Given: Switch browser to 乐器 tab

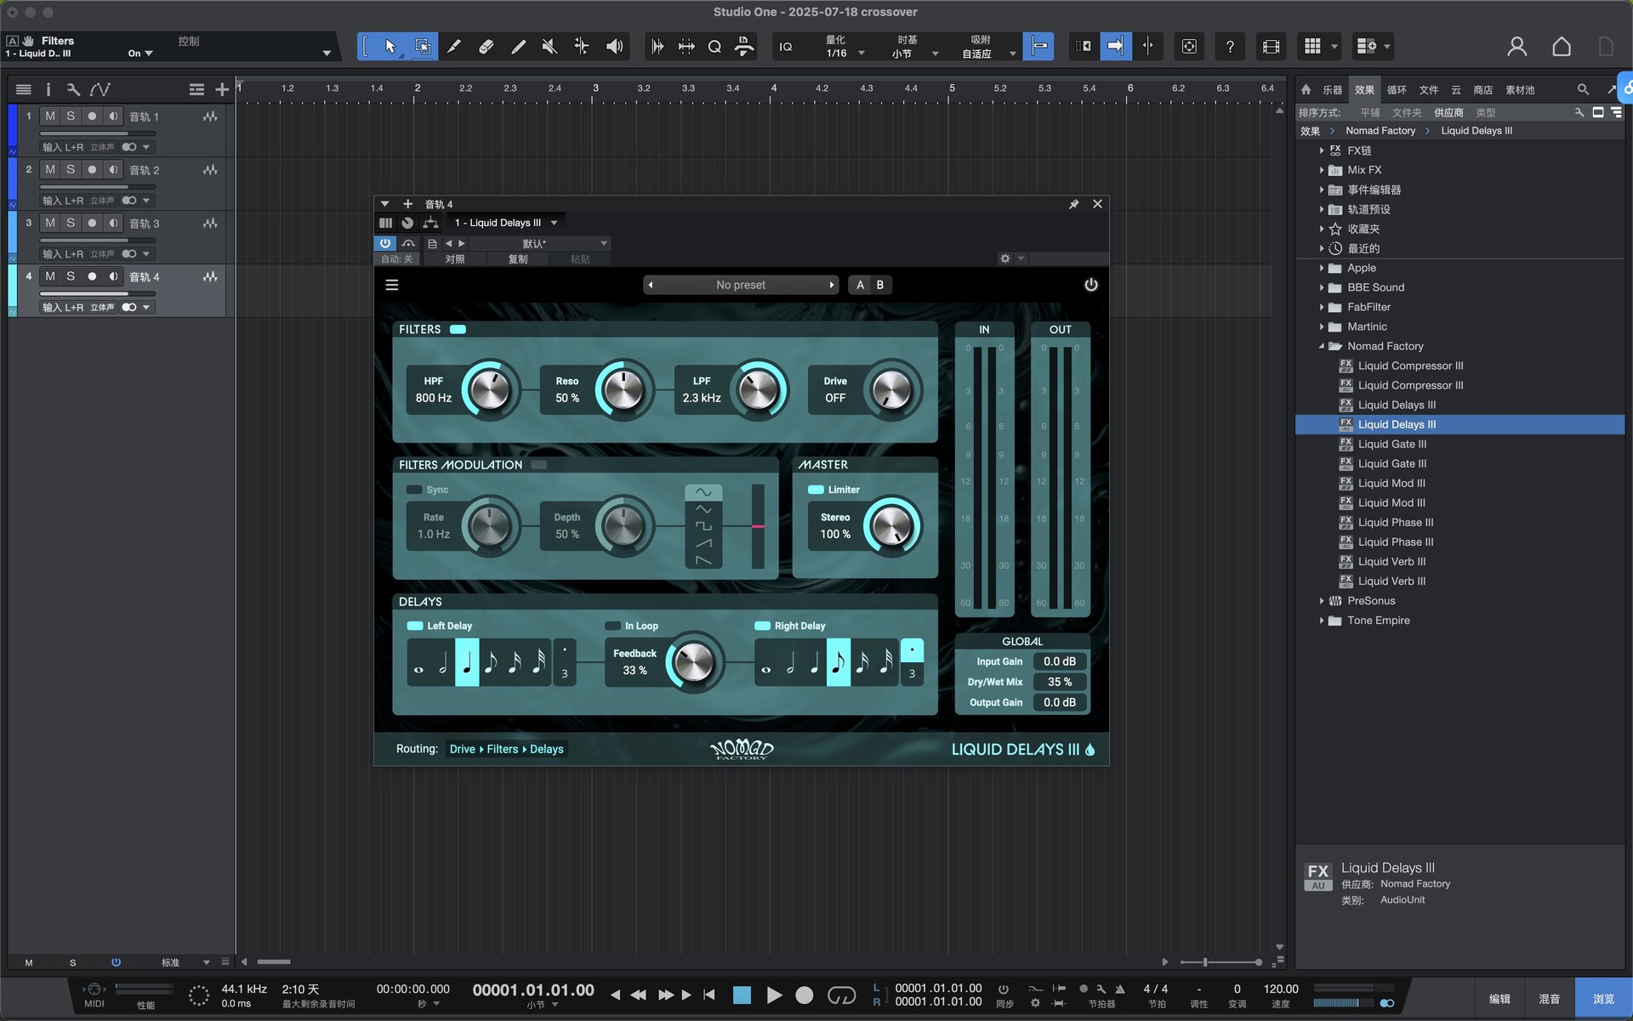Looking at the screenshot, I should pyautogui.click(x=1332, y=89).
